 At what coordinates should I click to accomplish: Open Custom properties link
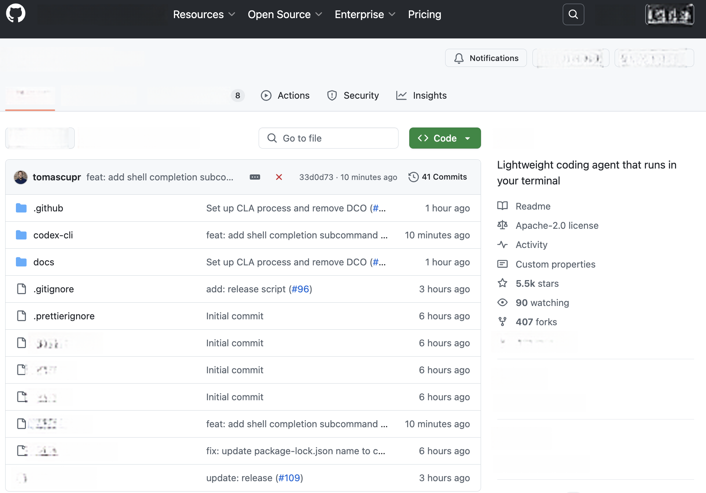555,264
